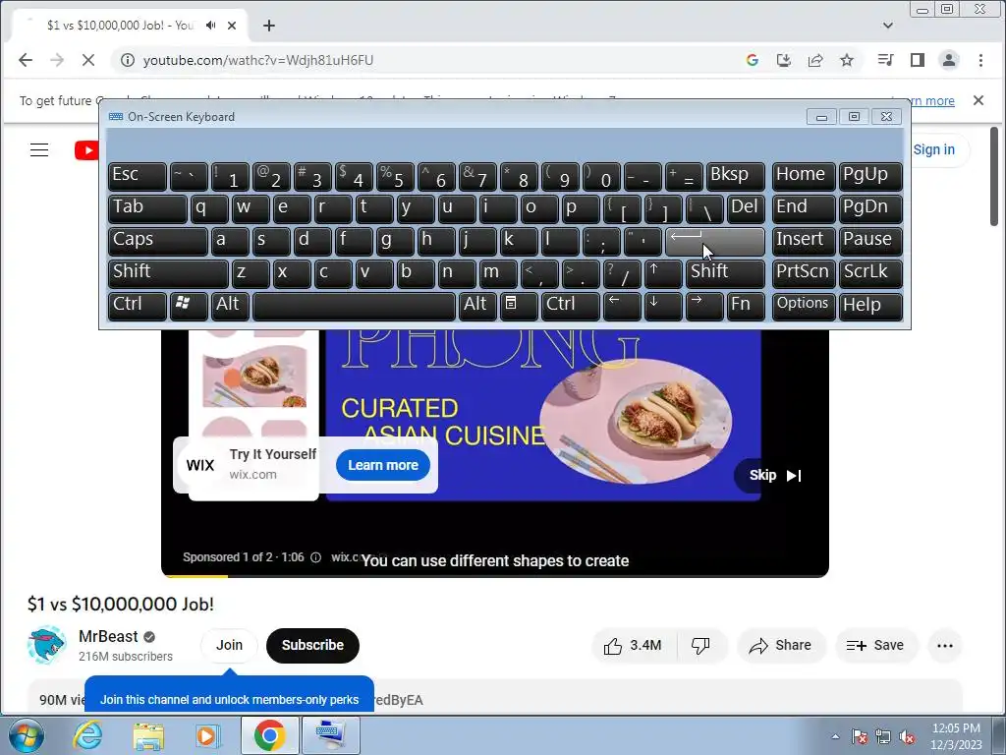Toggle the left Alt key
Viewport: 1006px width, 755px height.
(230, 306)
